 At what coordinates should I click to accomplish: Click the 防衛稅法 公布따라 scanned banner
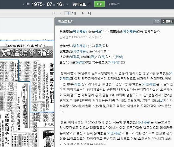(26, 46)
